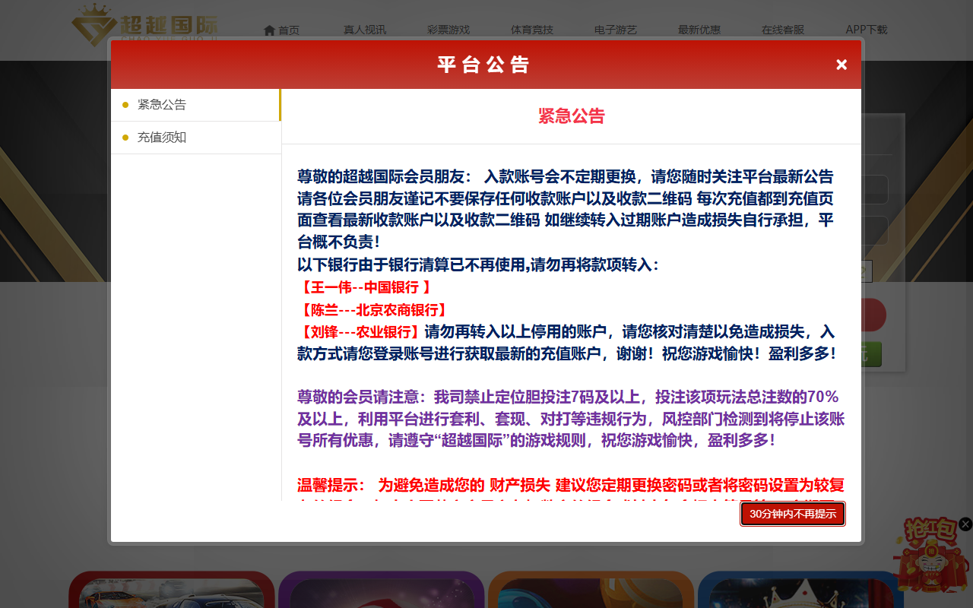Open the 在线客服 menu item
This screenshot has width=973, height=608.
pos(783,30)
